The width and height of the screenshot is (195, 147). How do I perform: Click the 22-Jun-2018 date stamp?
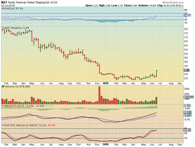(x=8, y=6)
